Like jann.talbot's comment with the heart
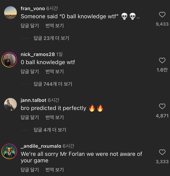 pyautogui.click(x=162, y=106)
